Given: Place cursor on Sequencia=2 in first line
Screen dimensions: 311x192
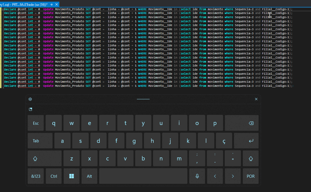Looking at the screenshot, I should click(x=244, y=9).
